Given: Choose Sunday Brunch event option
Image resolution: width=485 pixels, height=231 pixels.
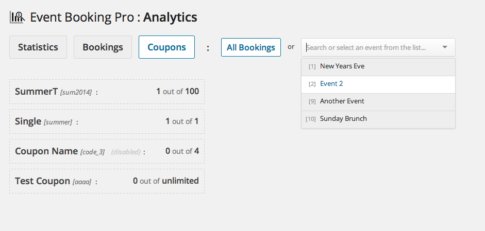Looking at the screenshot, I should (378, 119).
